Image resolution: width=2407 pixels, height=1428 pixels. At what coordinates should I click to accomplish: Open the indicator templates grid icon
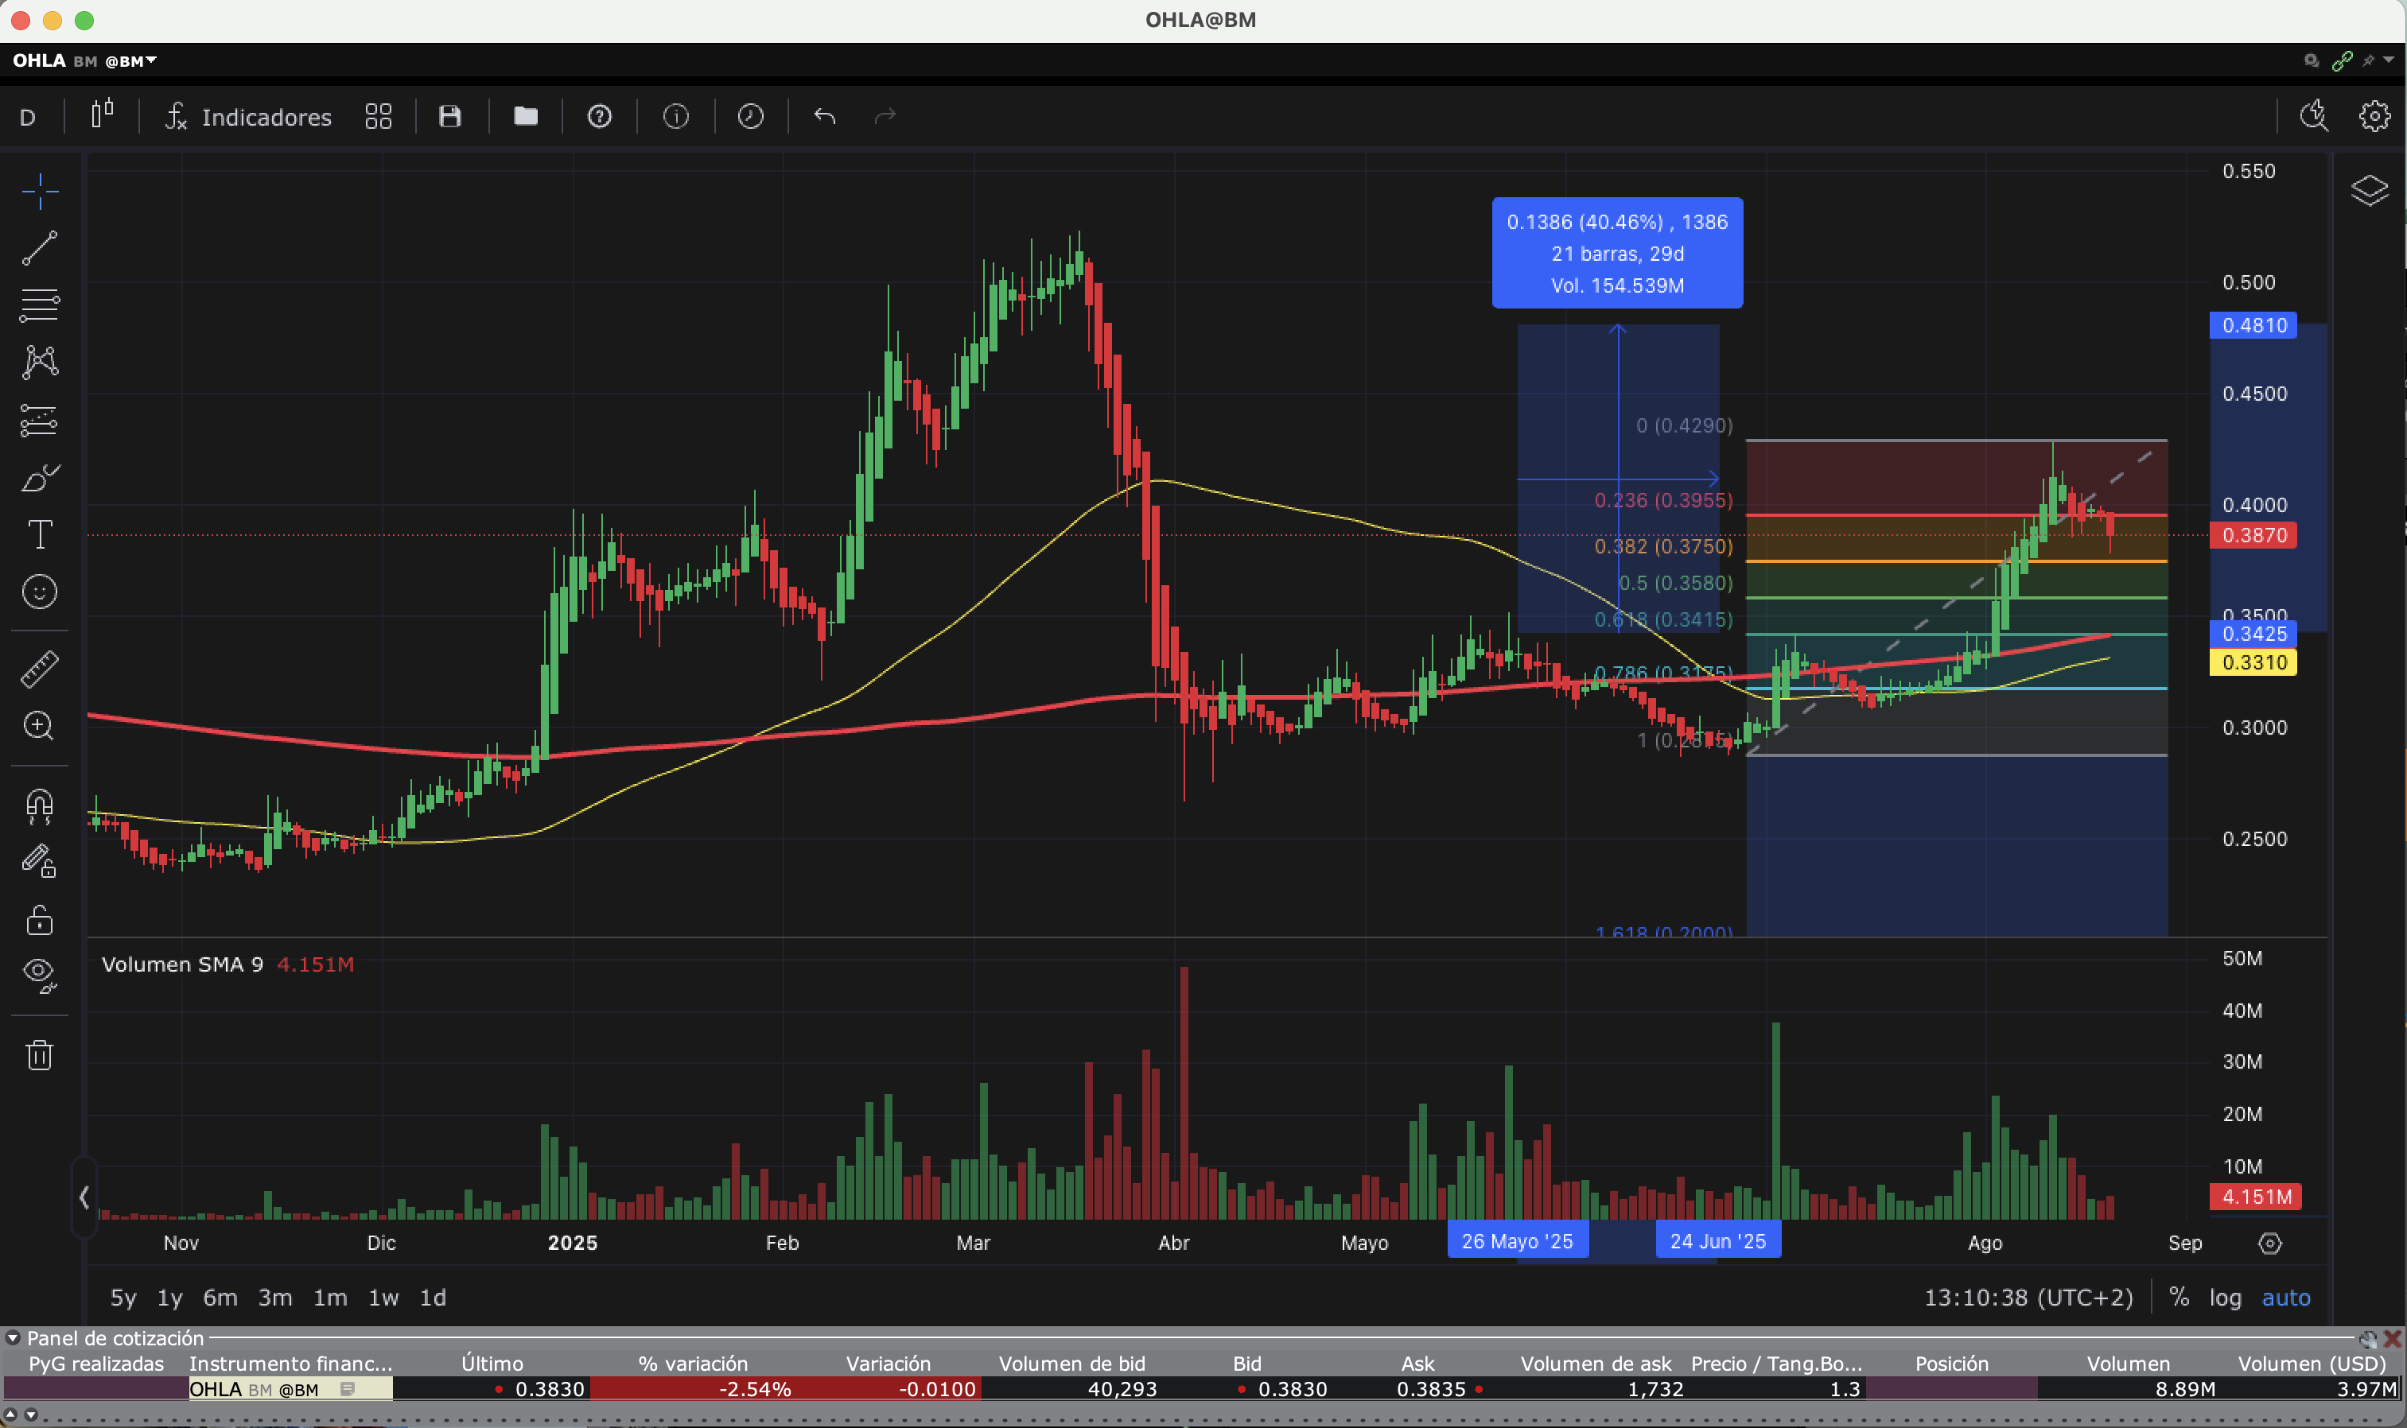tap(378, 116)
